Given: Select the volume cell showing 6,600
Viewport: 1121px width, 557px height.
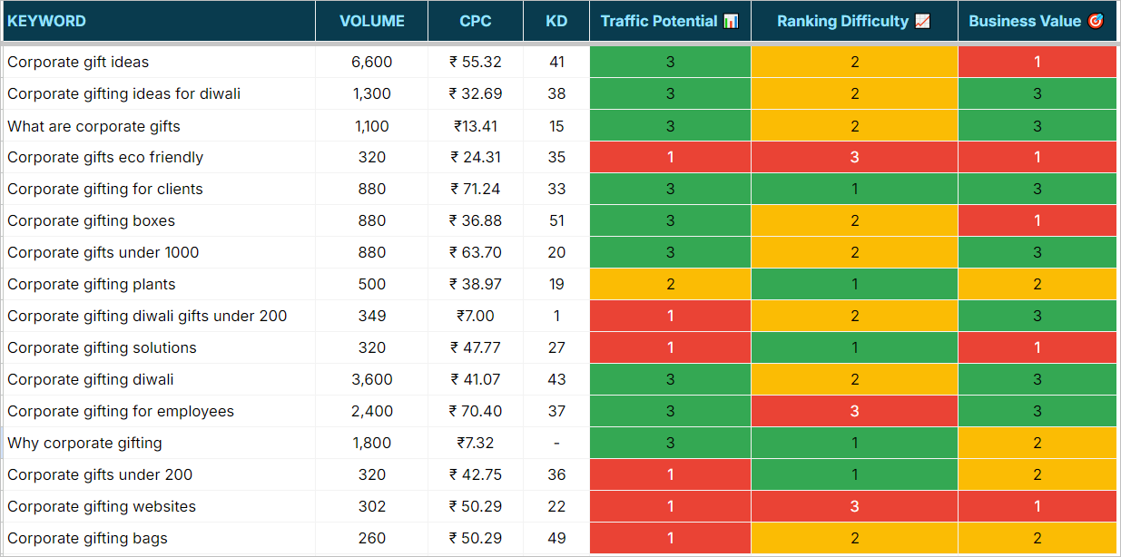Looking at the screenshot, I should coord(372,62).
